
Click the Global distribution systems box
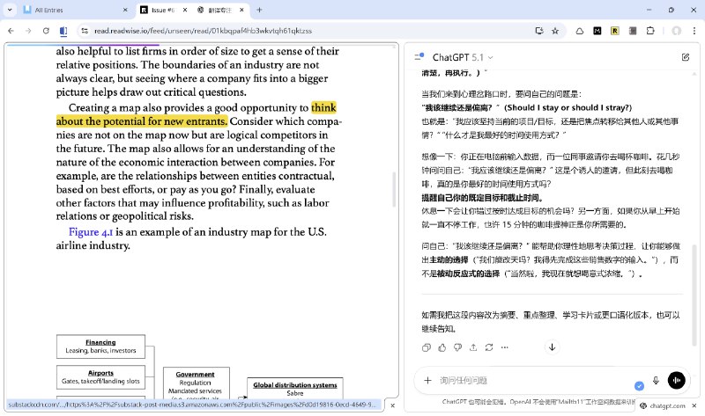295,388
